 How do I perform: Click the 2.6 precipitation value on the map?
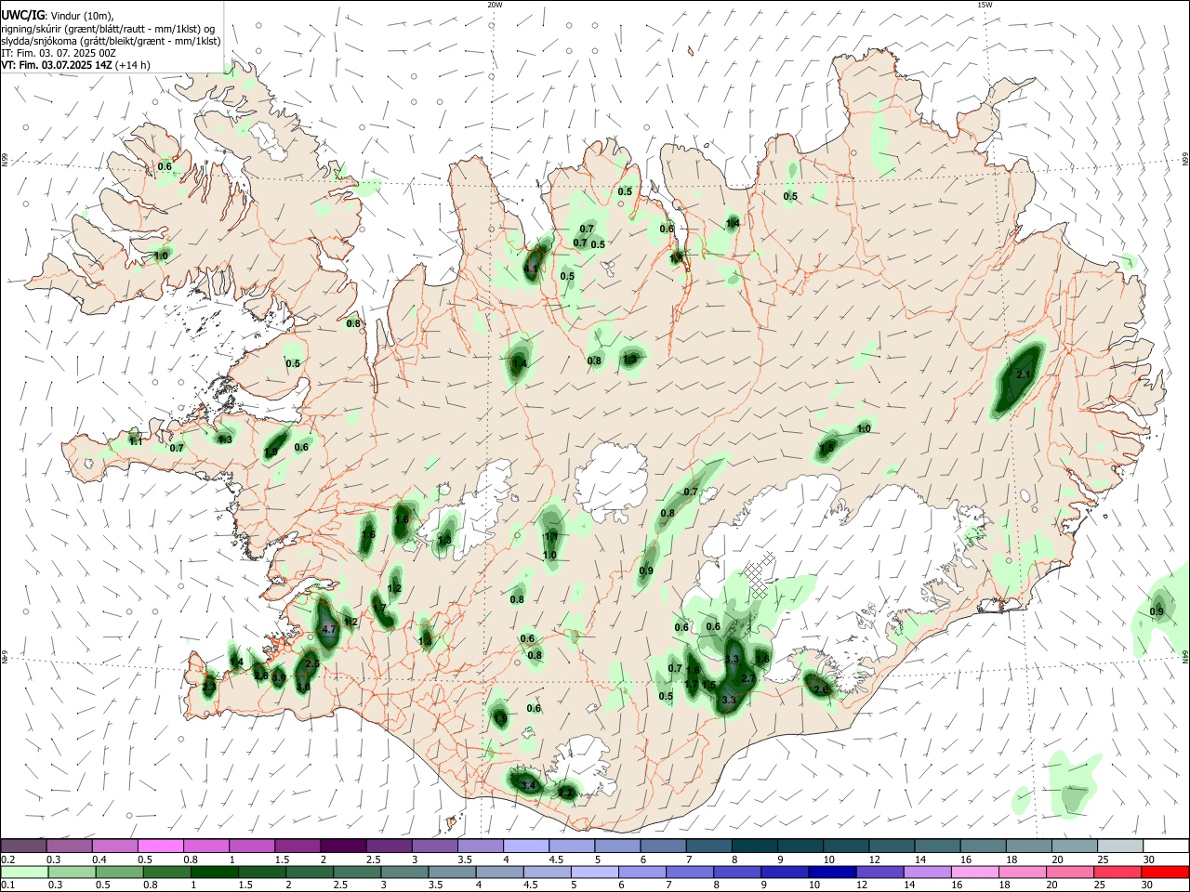click(821, 689)
